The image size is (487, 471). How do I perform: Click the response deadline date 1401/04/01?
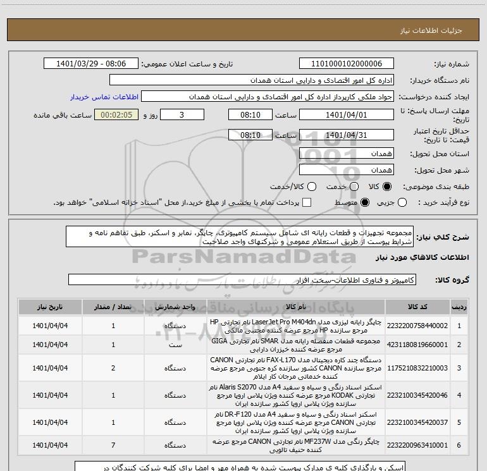(347, 115)
